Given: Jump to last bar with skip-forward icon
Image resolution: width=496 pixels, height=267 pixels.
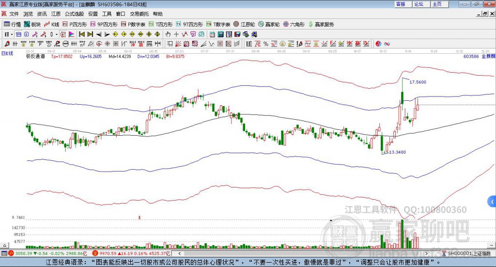Looking at the screenshot, I should (90, 34).
